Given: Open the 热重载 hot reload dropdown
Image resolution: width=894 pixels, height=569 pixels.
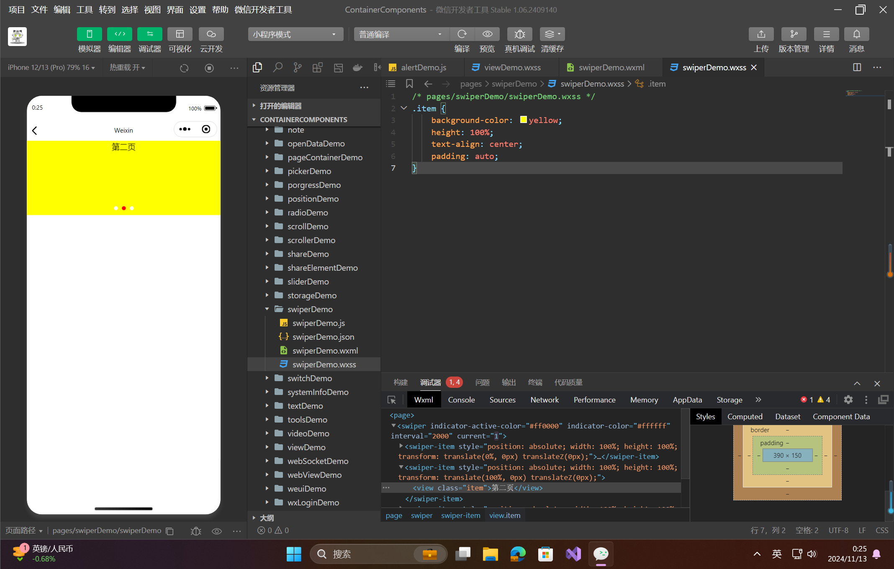Looking at the screenshot, I should point(127,67).
